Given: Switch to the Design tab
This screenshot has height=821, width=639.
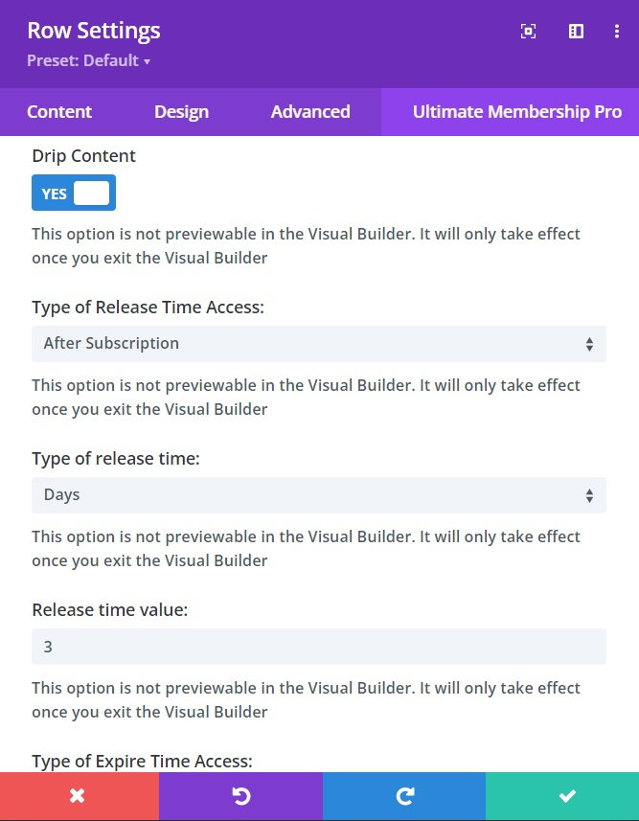Looking at the screenshot, I should pyautogui.click(x=181, y=112).
